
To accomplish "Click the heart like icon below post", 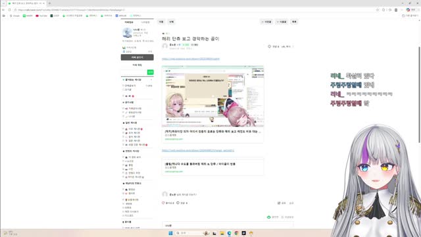I will pyautogui.click(x=163, y=203).
